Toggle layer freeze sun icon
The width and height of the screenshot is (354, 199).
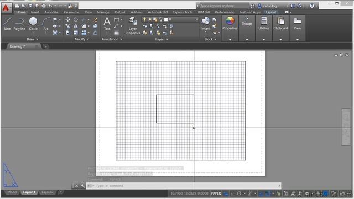[150, 20]
